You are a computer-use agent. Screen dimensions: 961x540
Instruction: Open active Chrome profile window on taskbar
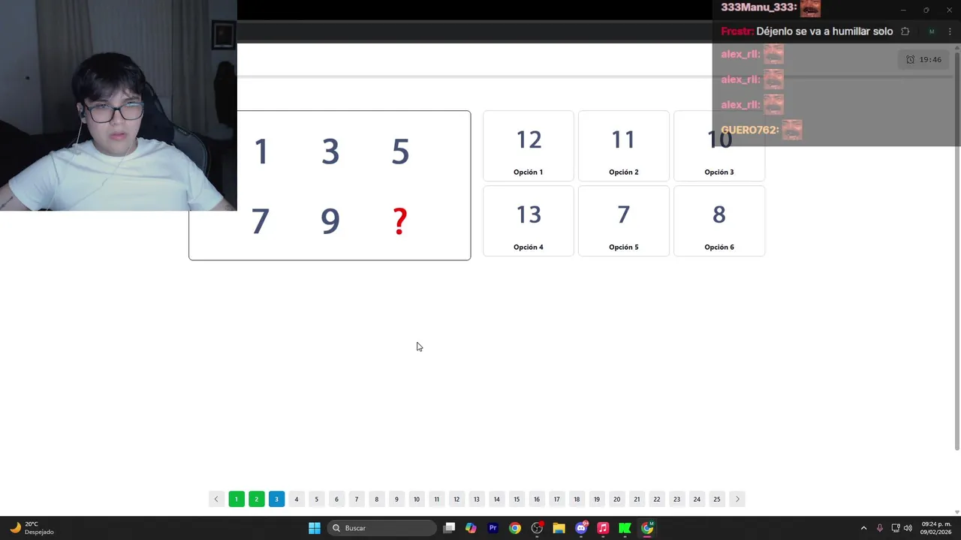tap(647, 528)
